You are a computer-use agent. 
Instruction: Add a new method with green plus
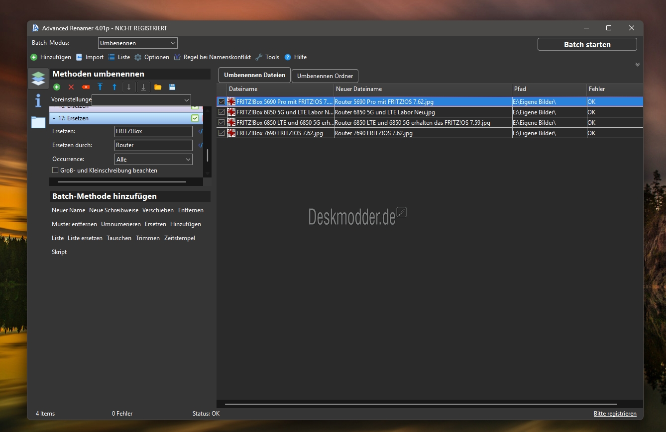click(57, 87)
